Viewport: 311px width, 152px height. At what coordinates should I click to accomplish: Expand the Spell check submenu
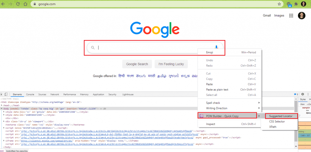(x=230, y=103)
